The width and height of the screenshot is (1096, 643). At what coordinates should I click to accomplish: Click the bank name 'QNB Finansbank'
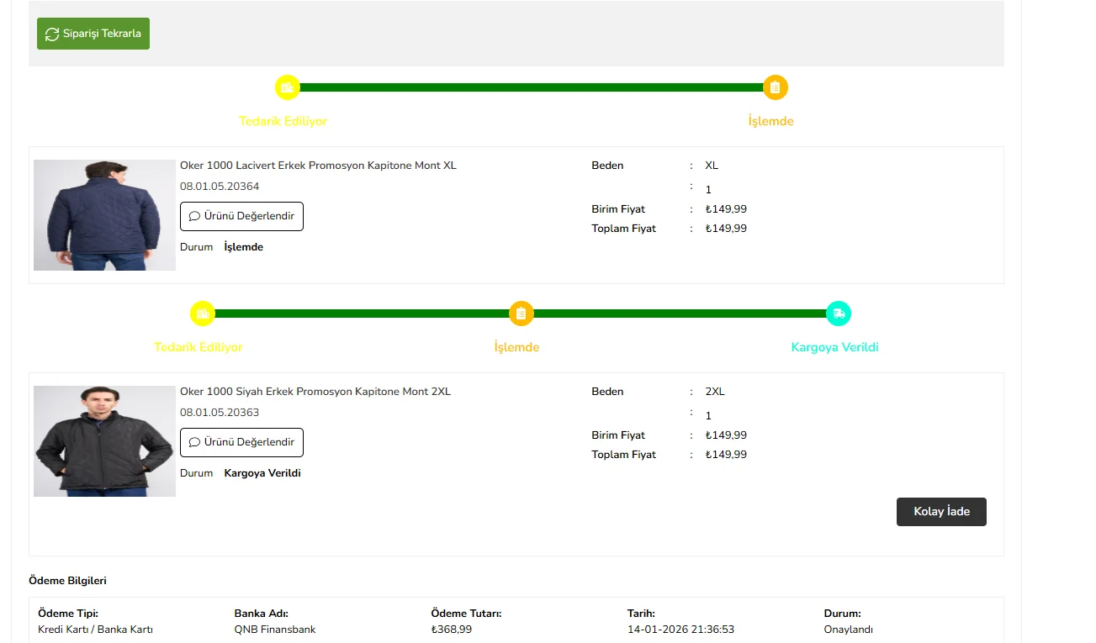(x=275, y=630)
